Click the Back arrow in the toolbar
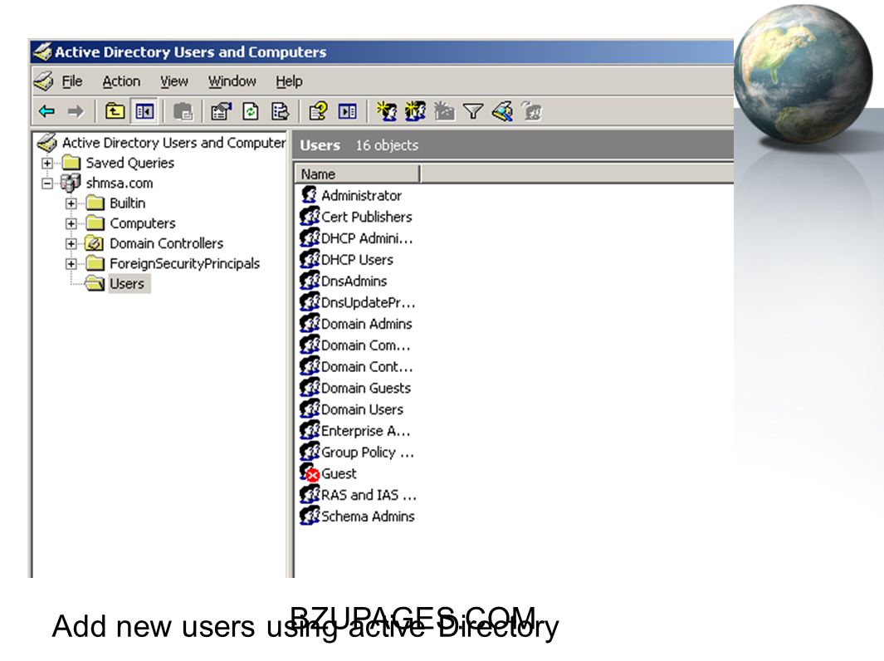This screenshot has height=661, width=884. pyautogui.click(x=46, y=111)
